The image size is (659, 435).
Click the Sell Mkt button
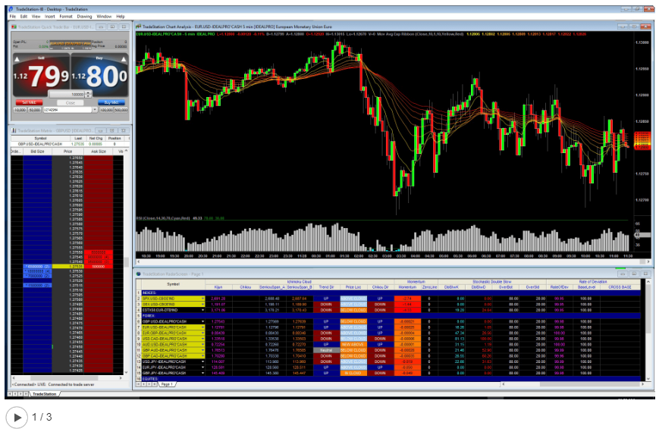click(x=30, y=102)
